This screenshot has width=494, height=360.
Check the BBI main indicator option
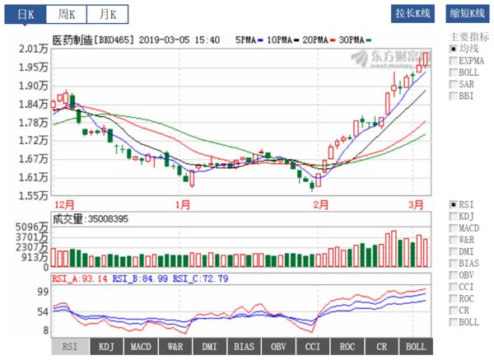coord(453,96)
